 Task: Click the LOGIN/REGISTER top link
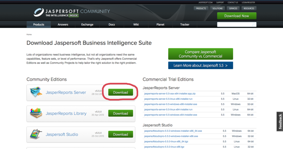tap(248, 2)
